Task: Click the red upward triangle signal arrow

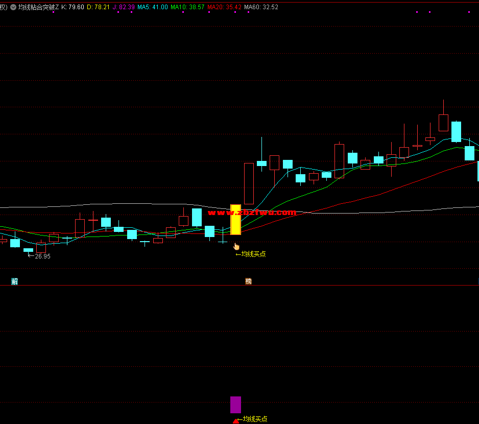Action: point(235,421)
